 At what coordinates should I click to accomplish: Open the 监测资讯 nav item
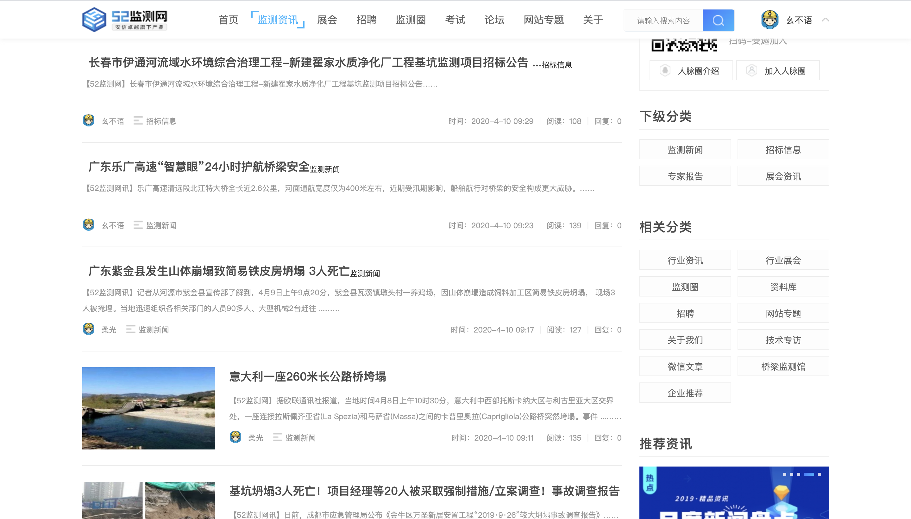(x=278, y=20)
